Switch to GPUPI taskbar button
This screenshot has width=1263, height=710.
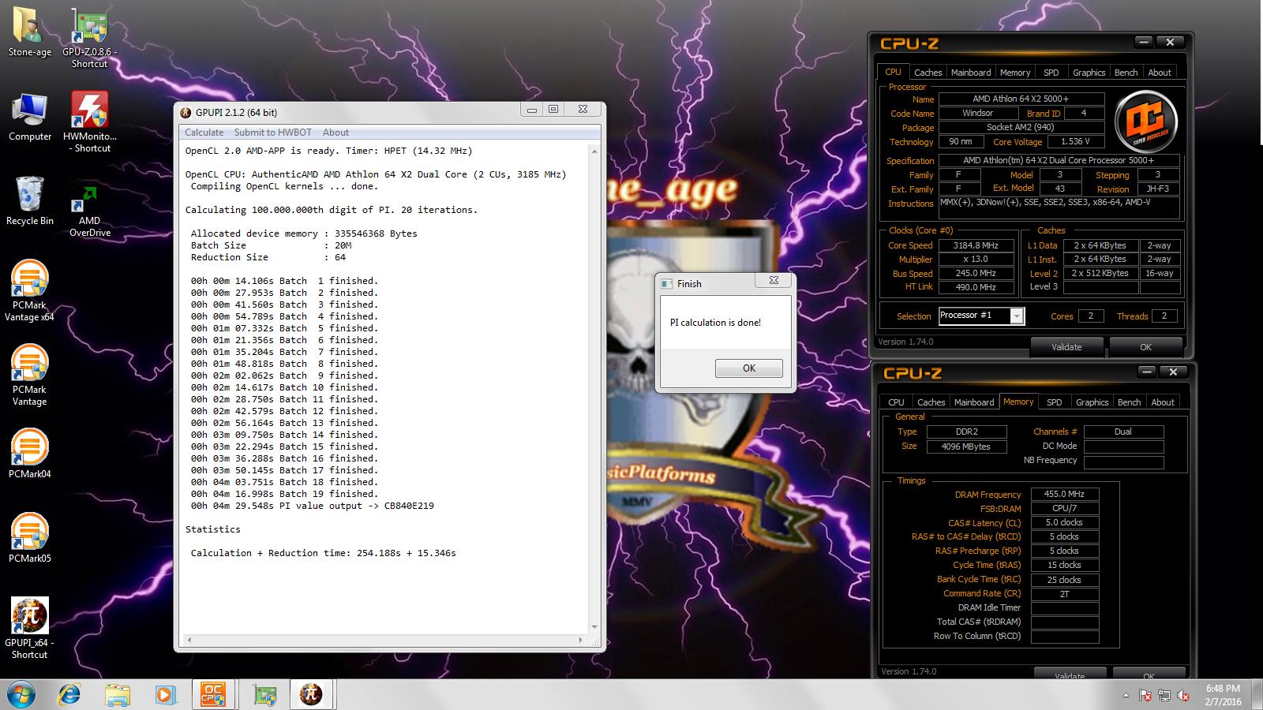[311, 694]
